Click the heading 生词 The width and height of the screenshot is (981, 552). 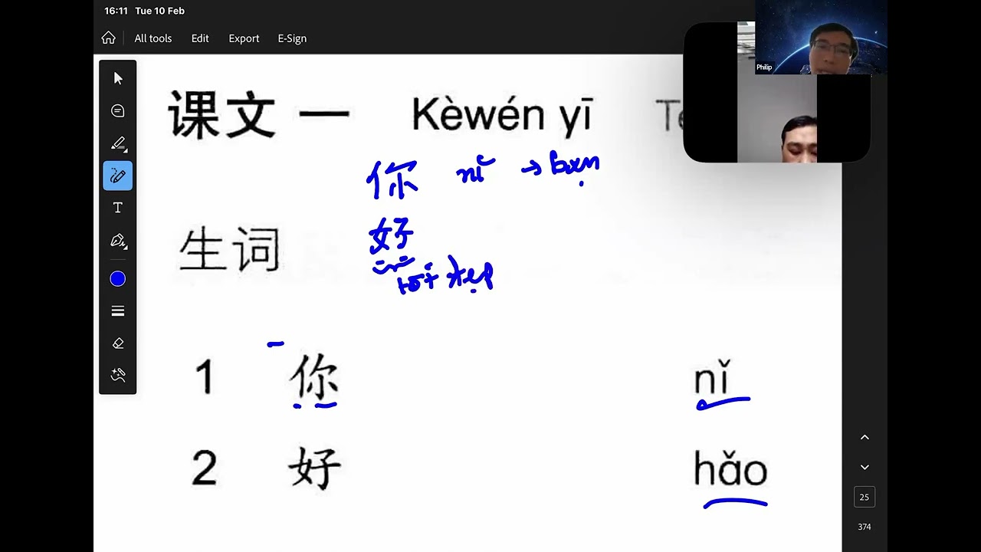coord(230,249)
